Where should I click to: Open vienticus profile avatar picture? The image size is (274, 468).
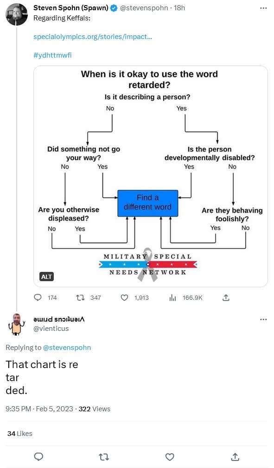[x=17, y=324]
